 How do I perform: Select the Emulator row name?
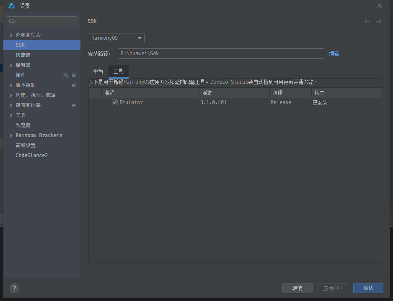tap(131, 102)
